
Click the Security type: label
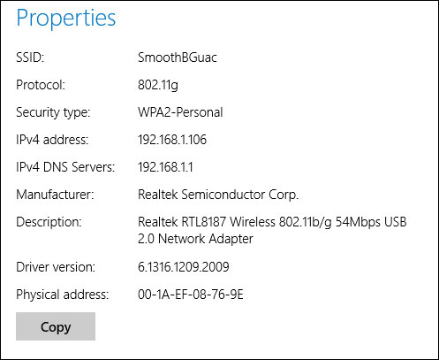(53, 112)
